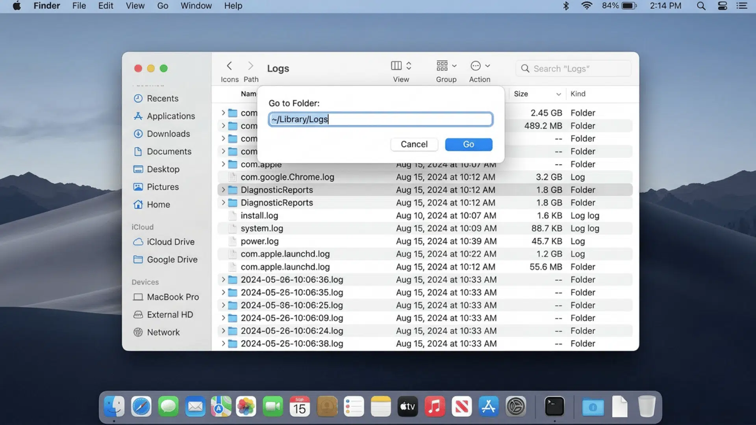The image size is (756, 425).
Task: Click the Go to Folder path text field
Action: tap(380, 119)
